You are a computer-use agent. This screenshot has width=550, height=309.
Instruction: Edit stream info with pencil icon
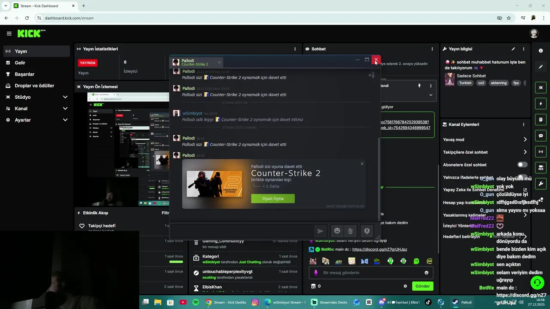tap(513, 49)
